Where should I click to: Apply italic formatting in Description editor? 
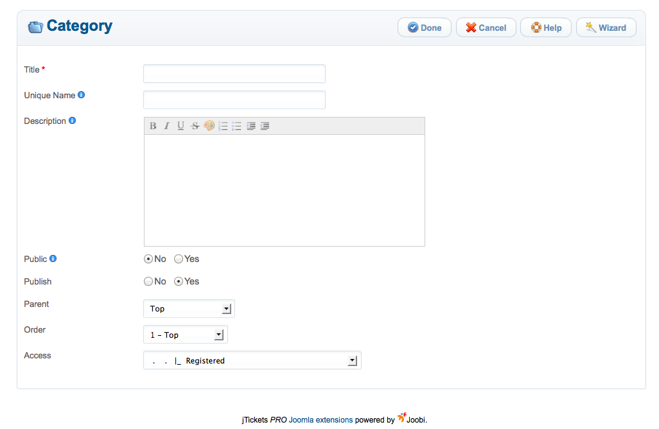[x=167, y=126]
